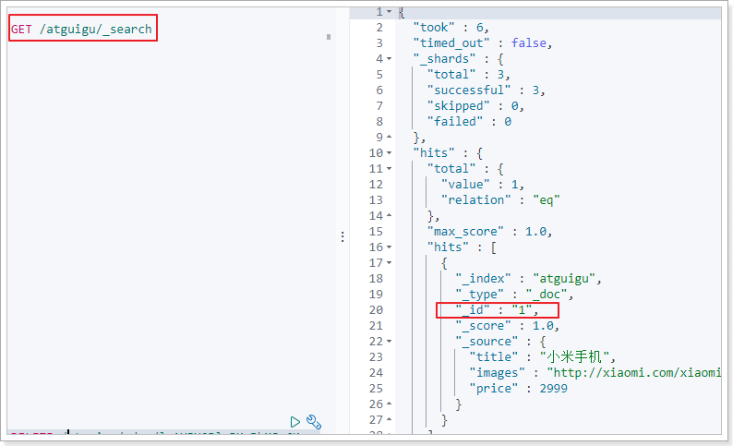
Task: Click line number 2 in the gutter
Action: point(379,28)
